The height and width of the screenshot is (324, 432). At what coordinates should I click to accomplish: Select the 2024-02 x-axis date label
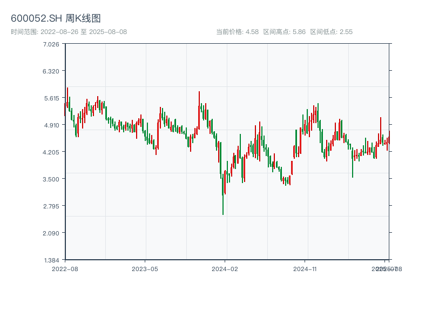click(x=225, y=268)
